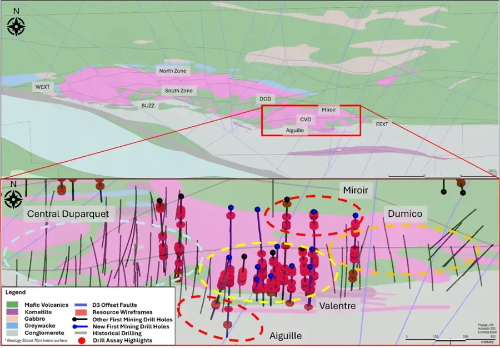Select the Valentre label

337,306
